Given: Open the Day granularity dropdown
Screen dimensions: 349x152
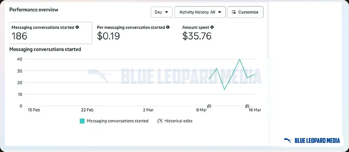Looking at the screenshot, I should pos(162,12).
